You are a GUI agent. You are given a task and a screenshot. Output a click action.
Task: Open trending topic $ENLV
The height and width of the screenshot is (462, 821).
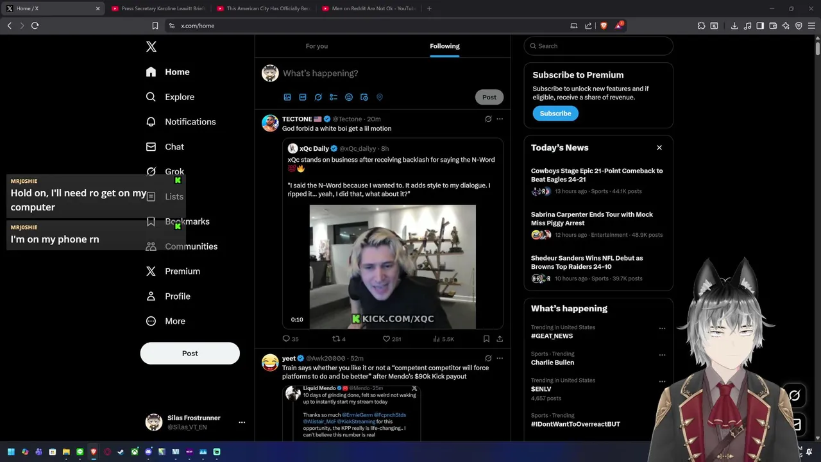click(x=541, y=389)
